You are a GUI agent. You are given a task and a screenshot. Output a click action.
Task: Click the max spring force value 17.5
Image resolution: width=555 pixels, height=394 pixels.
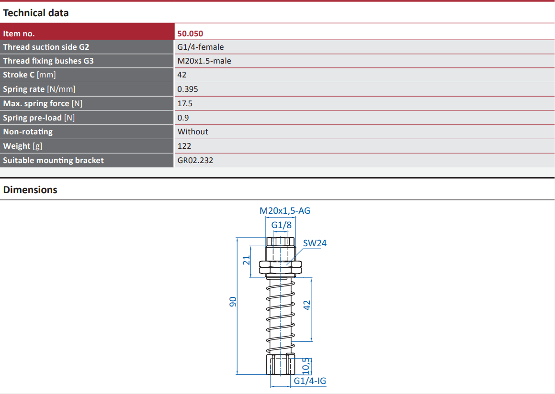tap(185, 104)
